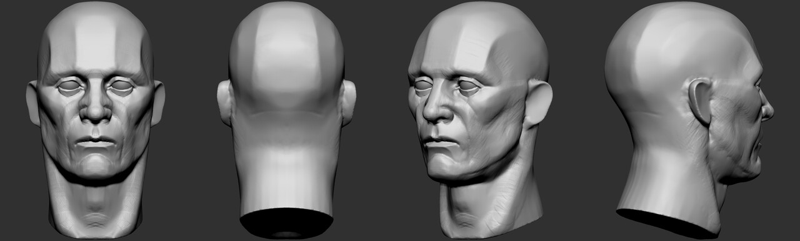Image resolution: width=800 pixels, height=241 pixels.
Task: Click the right eye of the front-facing head
Action: (121, 87)
